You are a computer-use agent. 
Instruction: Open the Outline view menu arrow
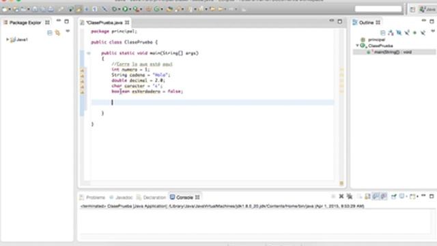[433, 31]
